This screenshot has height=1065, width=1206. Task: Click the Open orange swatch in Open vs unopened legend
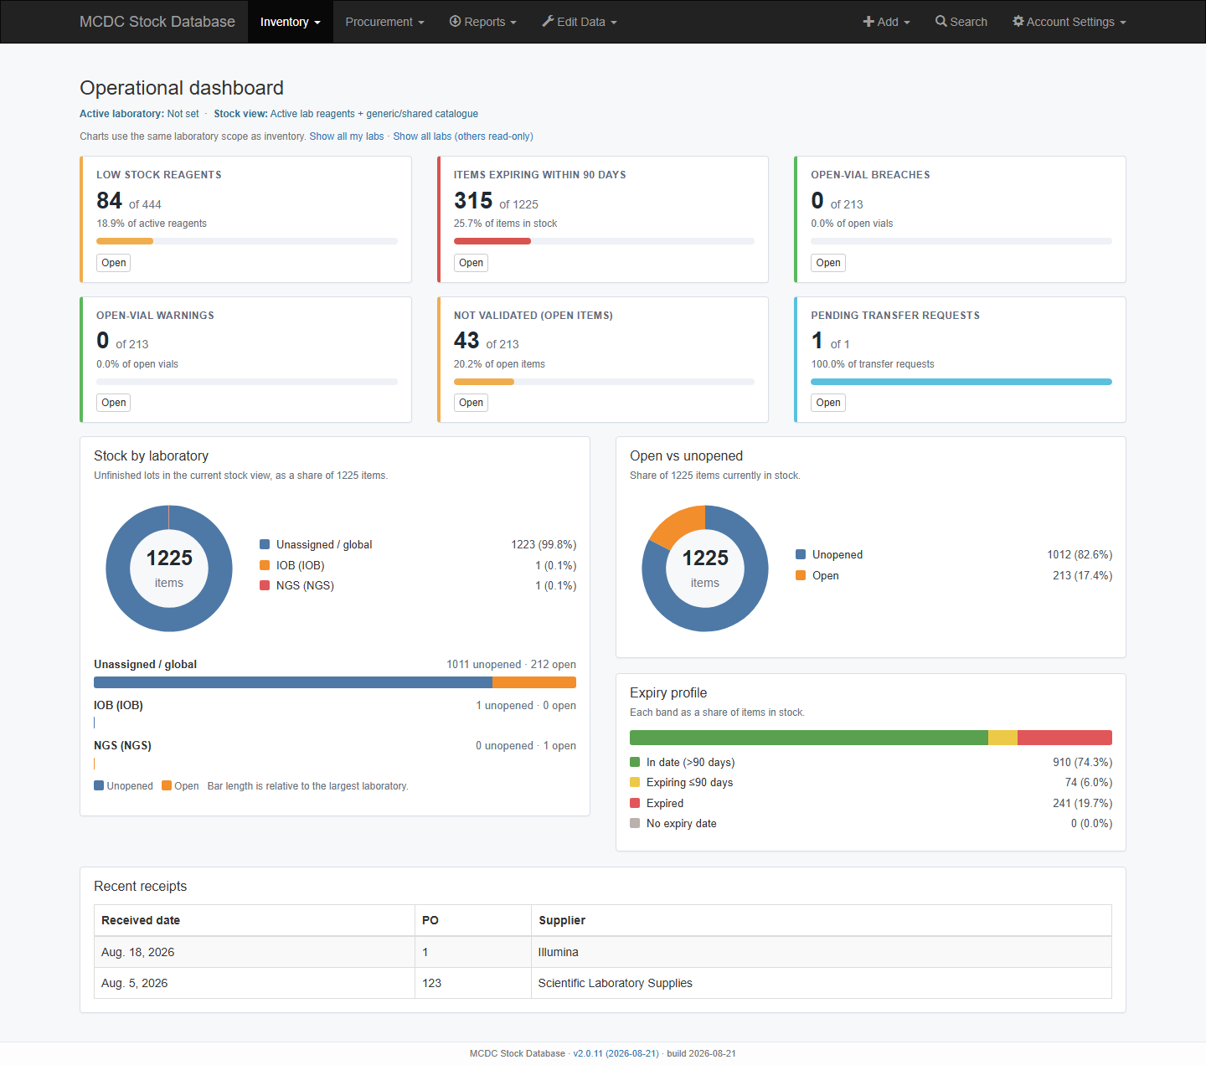pyautogui.click(x=801, y=575)
